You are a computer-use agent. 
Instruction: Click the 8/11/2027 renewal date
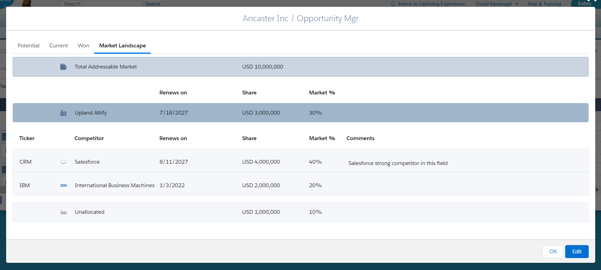click(174, 162)
